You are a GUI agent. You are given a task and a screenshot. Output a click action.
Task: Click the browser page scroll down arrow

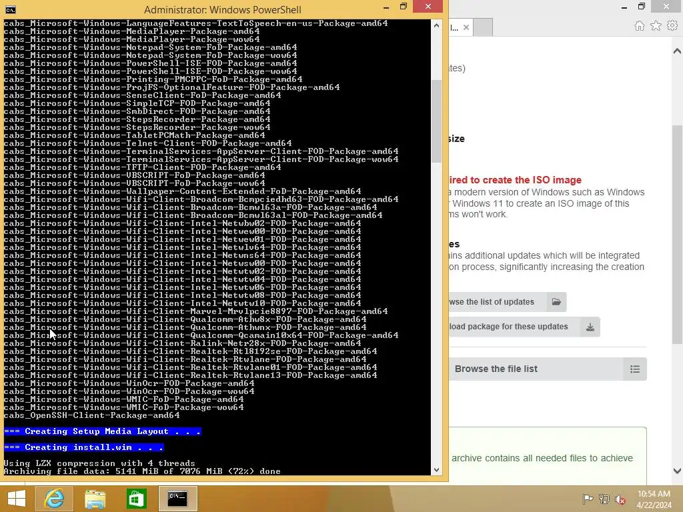tap(677, 471)
